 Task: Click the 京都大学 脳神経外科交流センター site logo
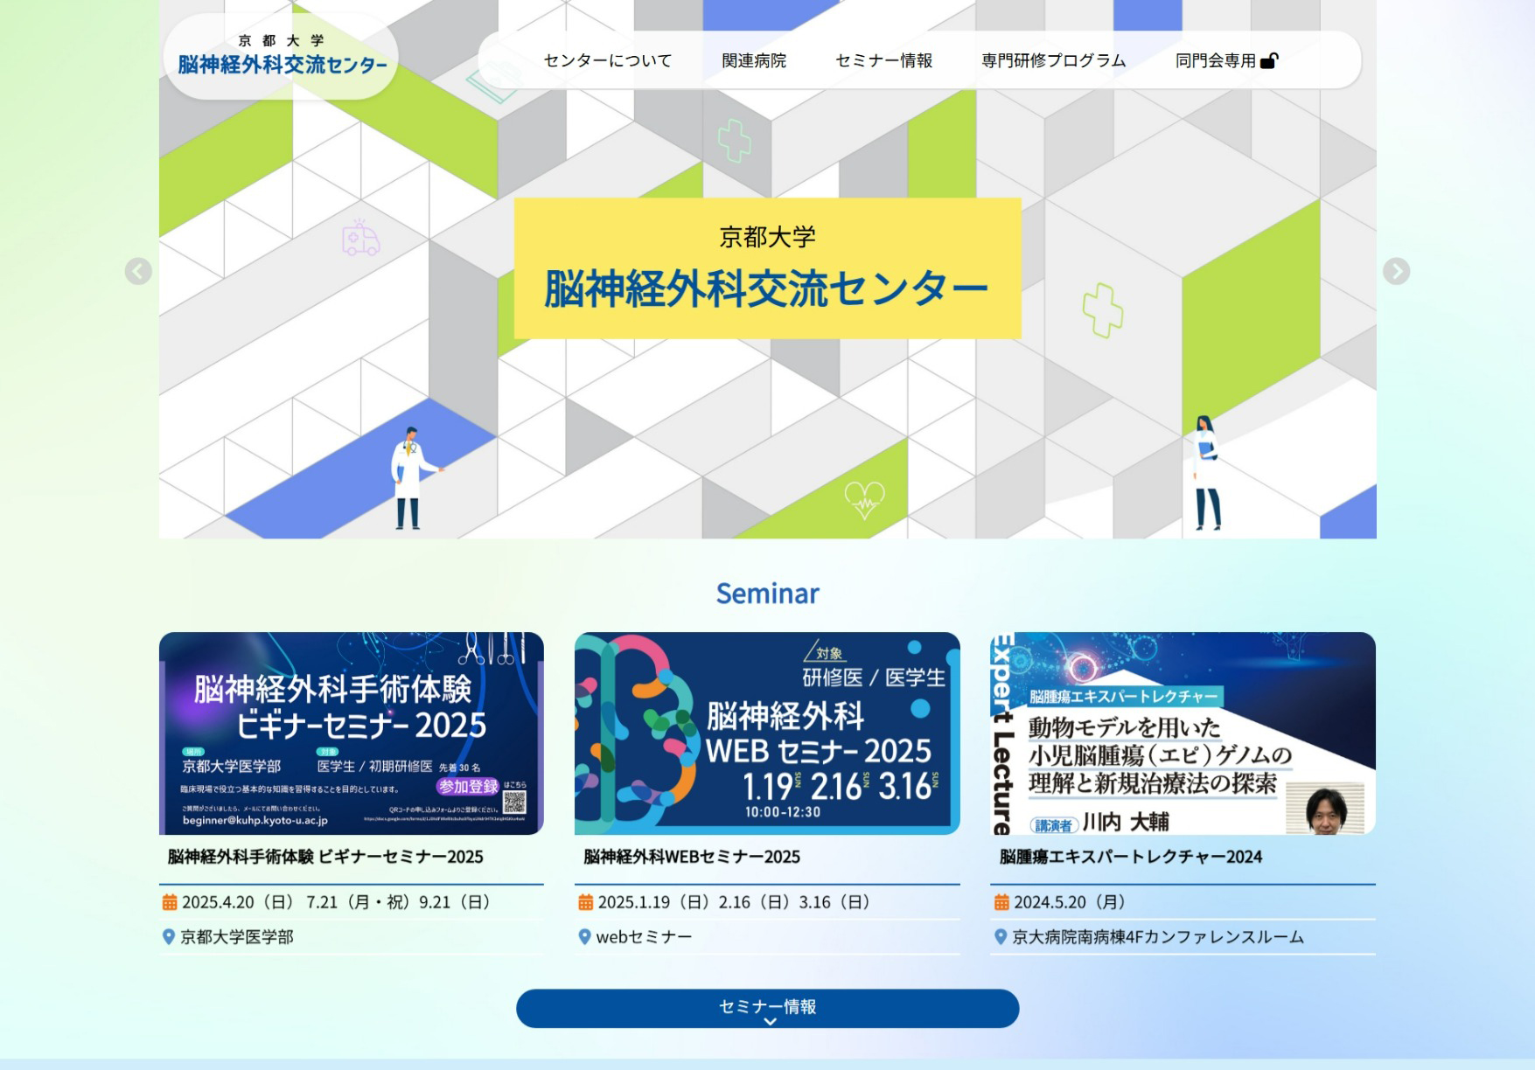pos(282,56)
